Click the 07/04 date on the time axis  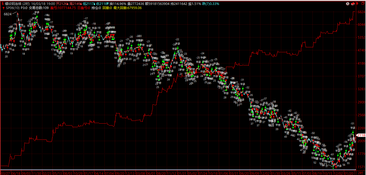pyautogui.click(x=109, y=173)
